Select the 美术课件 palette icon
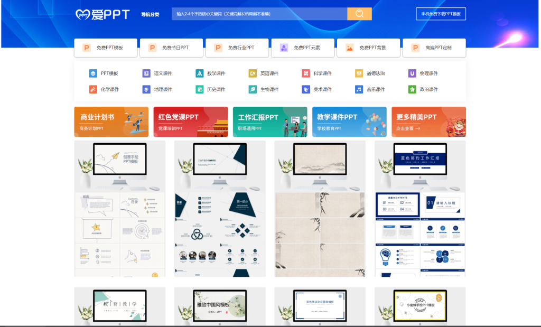 306,89
